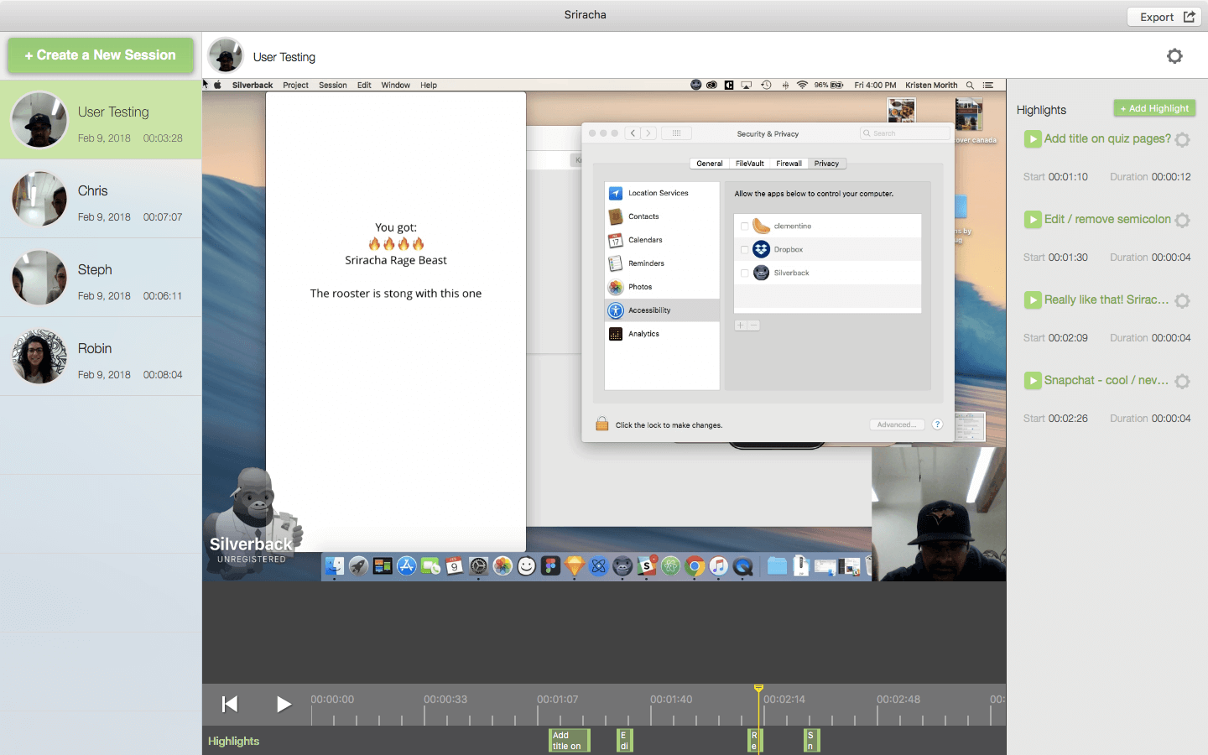
Task: Click timeline ruler at 00:02:48
Action: pyautogui.click(x=898, y=700)
